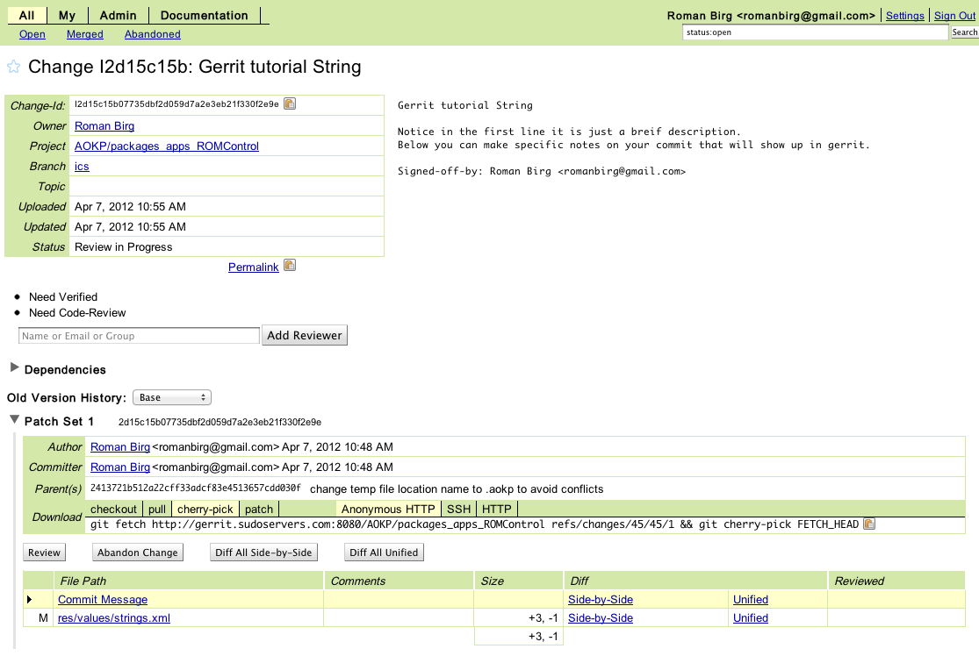
Task: Open the Old Version History dropdown
Action: (x=172, y=397)
